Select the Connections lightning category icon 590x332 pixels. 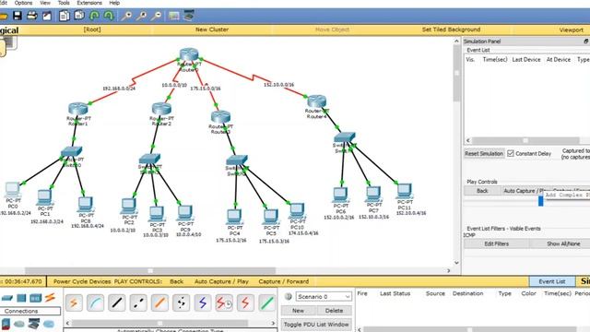point(50,298)
